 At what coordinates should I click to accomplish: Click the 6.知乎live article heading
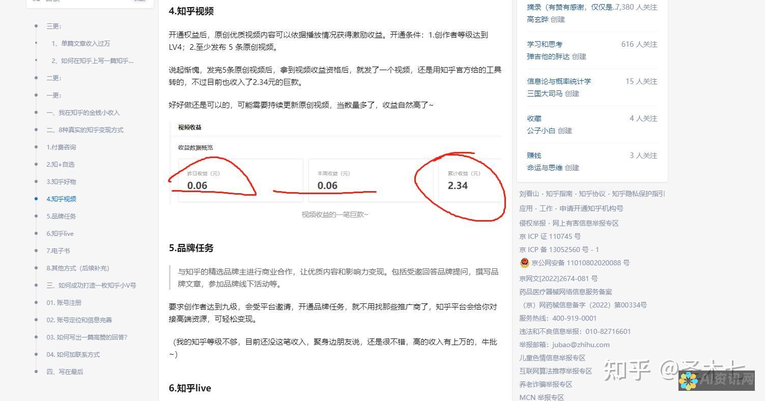(190, 388)
